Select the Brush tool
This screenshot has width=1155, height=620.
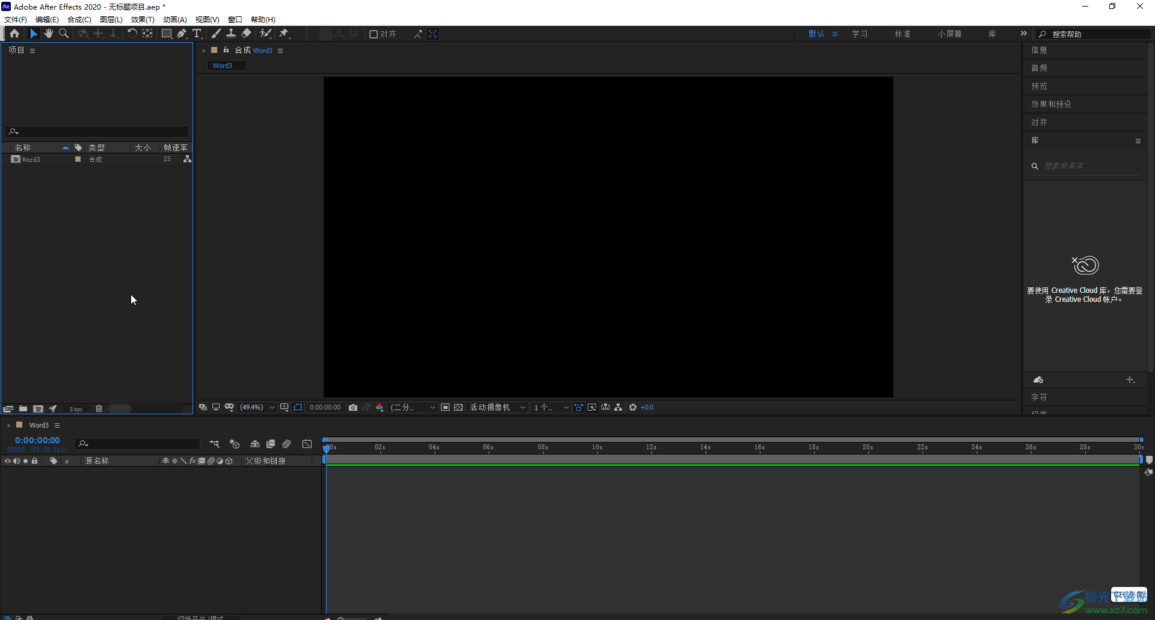coord(216,34)
